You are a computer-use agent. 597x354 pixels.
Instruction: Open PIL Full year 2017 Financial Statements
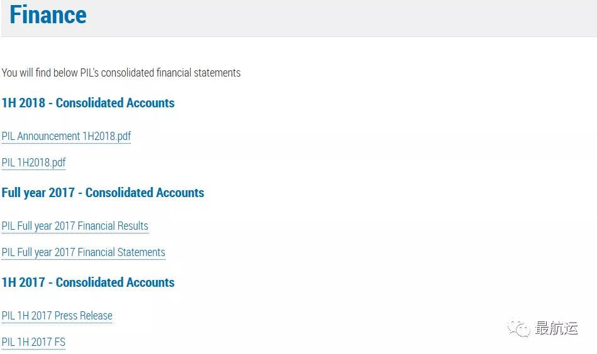(x=84, y=252)
